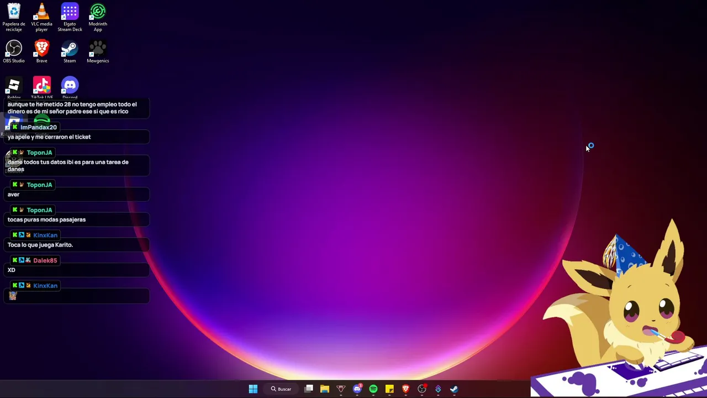Viewport: 707px width, 398px height.
Task: Click chat message 'ya apele y me cerraron el ticket'
Action: click(x=49, y=137)
